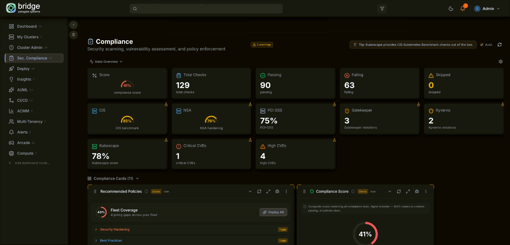Open stats settings gear icon
The height and width of the screenshot is (245, 510).
[x=501, y=61]
